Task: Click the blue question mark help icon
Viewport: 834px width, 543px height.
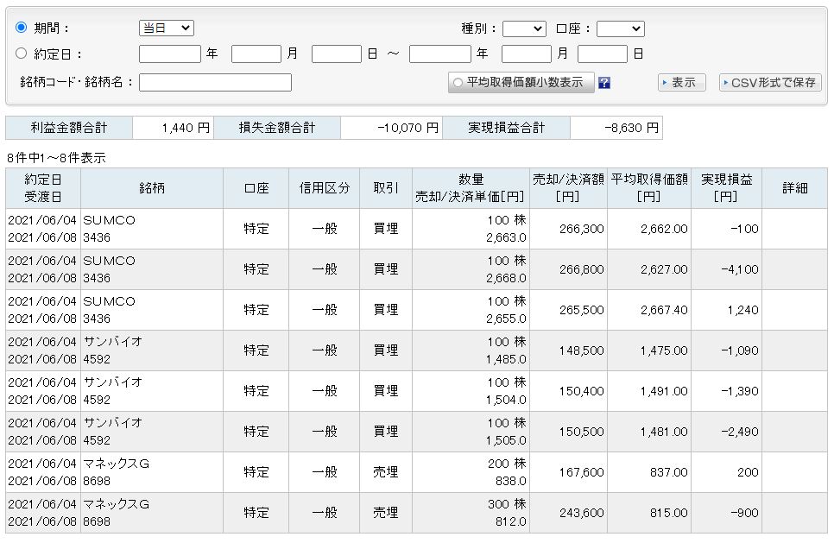Action: (604, 83)
